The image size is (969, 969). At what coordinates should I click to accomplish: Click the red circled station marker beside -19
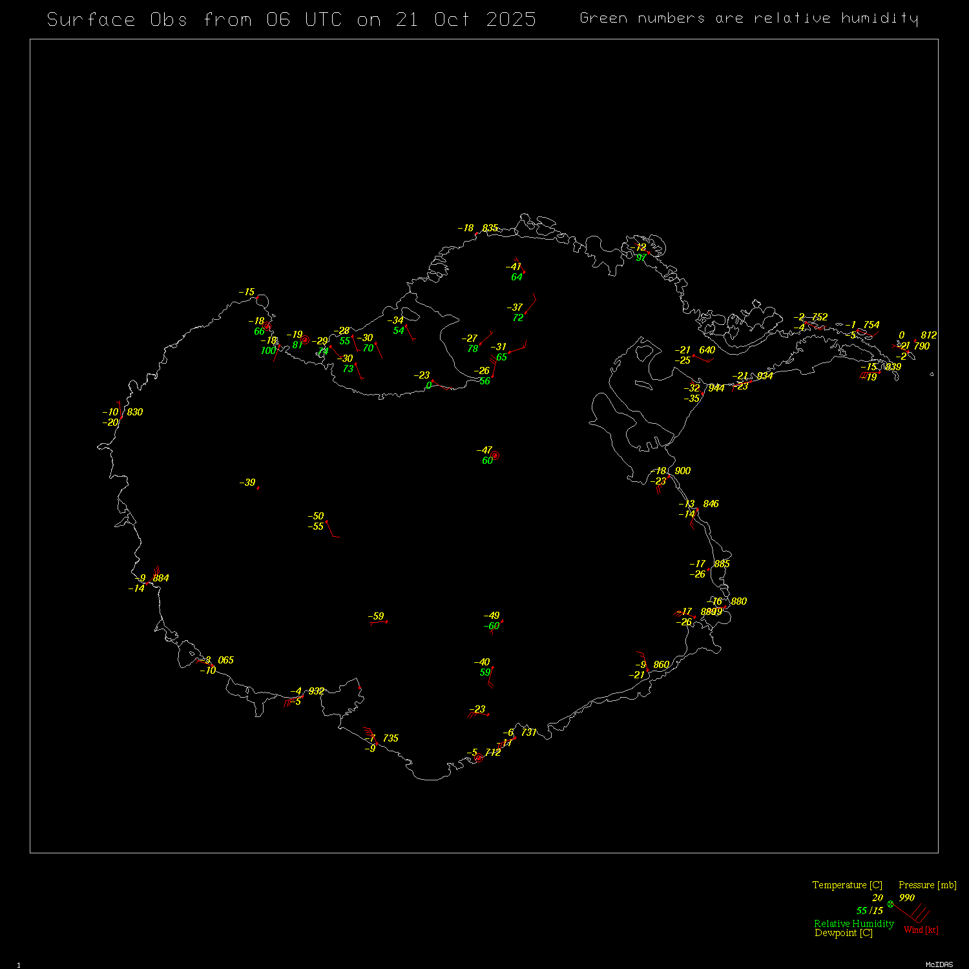click(306, 340)
